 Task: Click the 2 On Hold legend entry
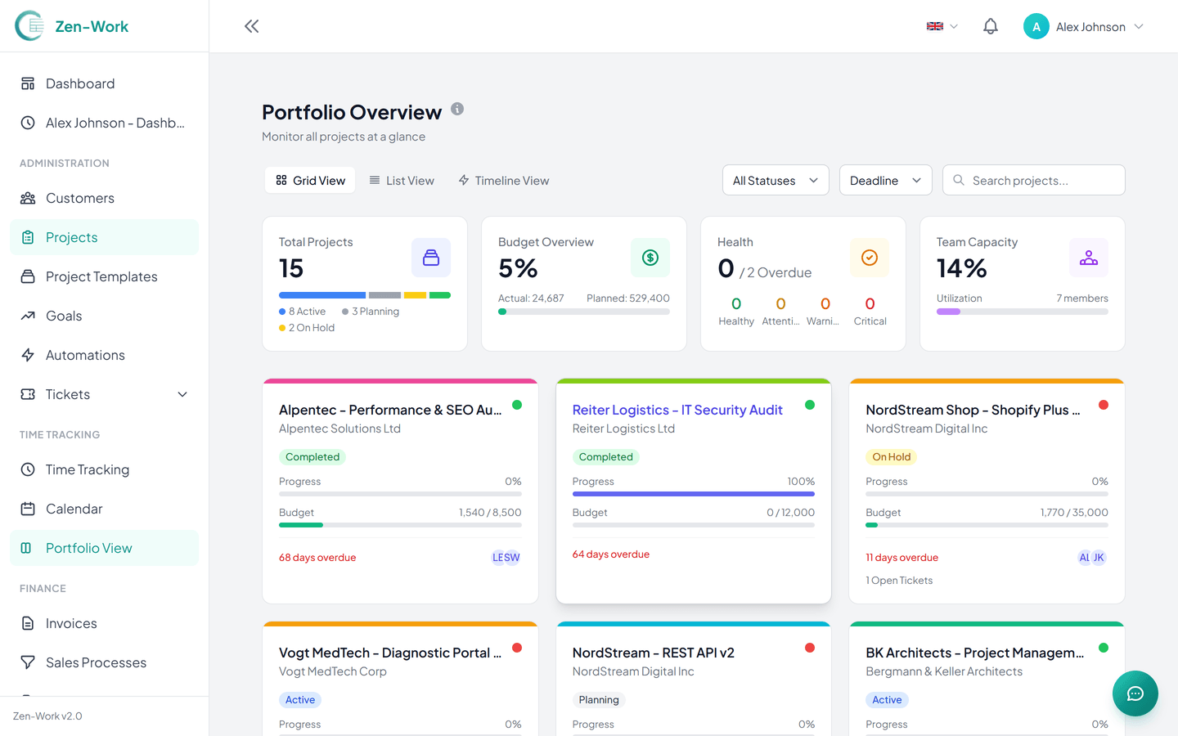(x=307, y=328)
